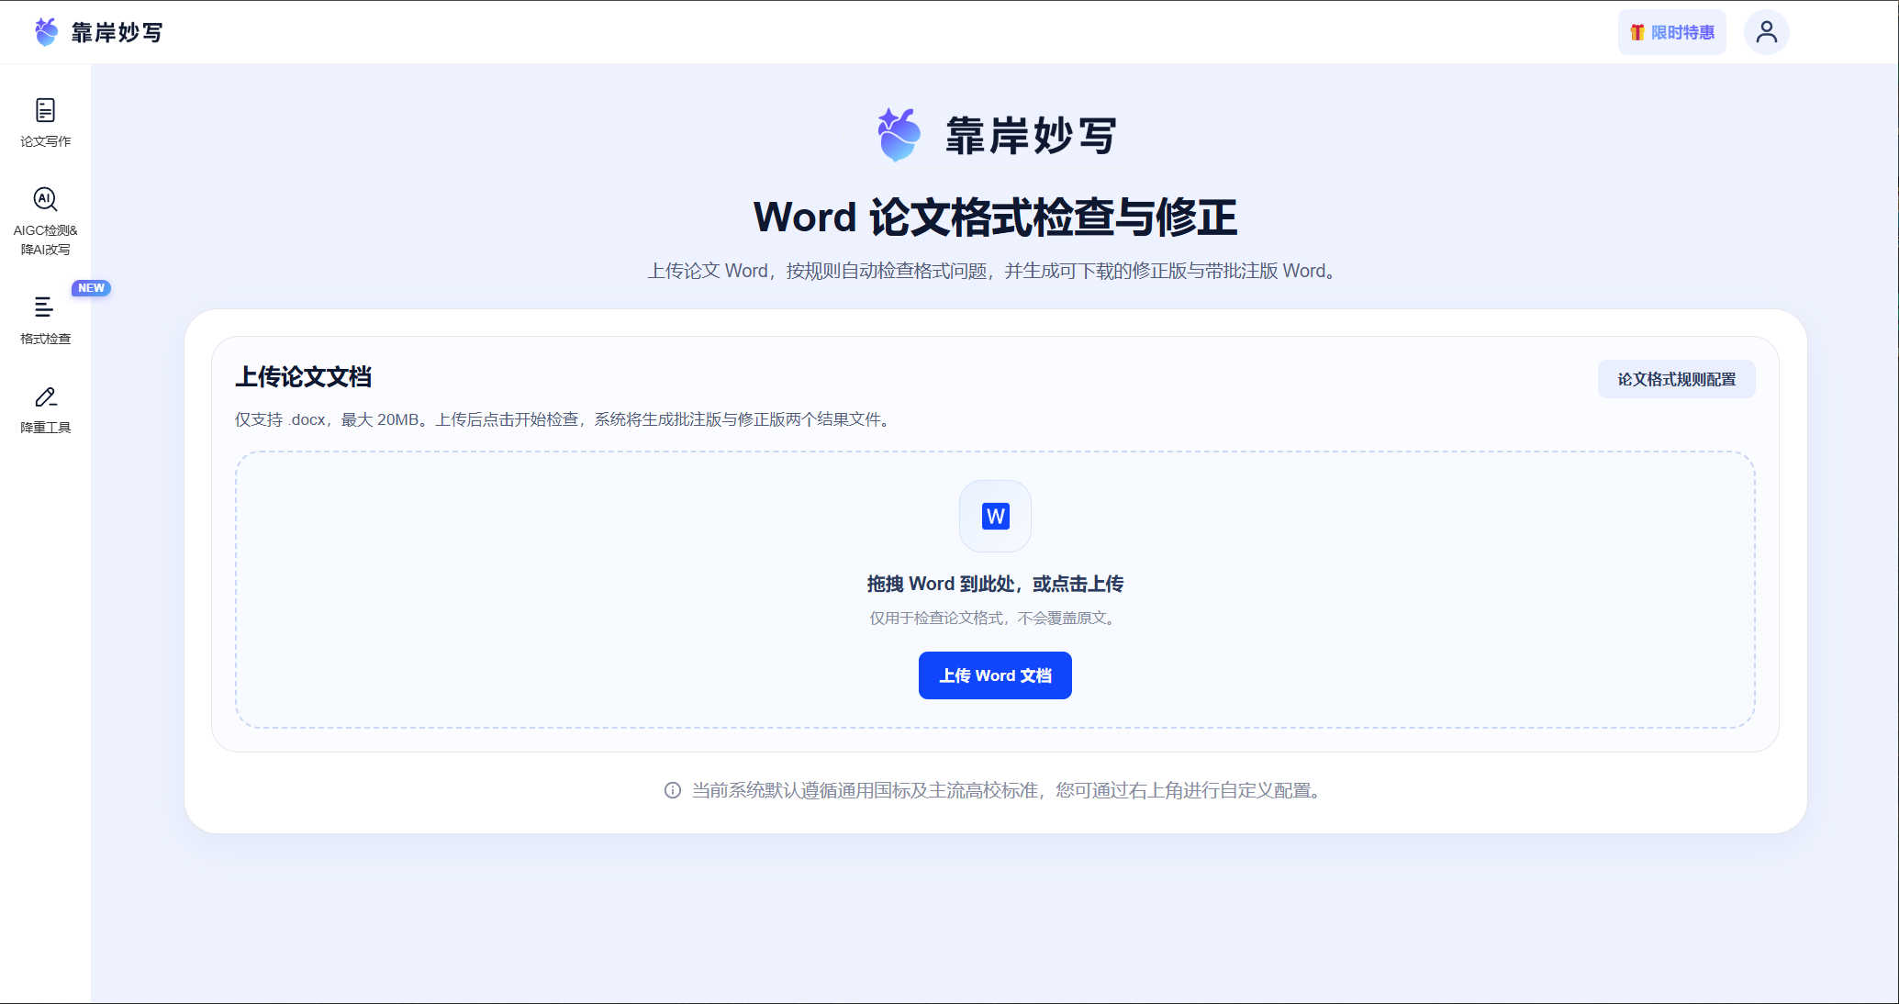Go to the 论文写作 menu label
The width and height of the screenshot is (1899, 1004).
45,141
